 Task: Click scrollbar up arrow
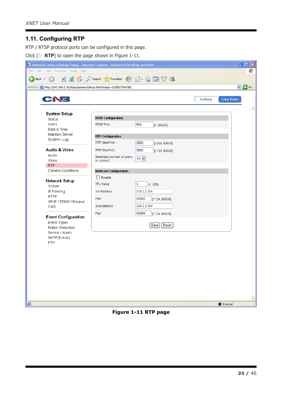point(253,108)
